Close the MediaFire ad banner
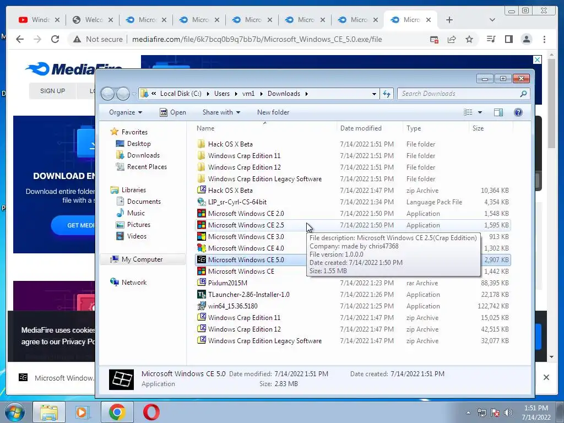Viewport: 564px width, 423px height. coord(537,59)
